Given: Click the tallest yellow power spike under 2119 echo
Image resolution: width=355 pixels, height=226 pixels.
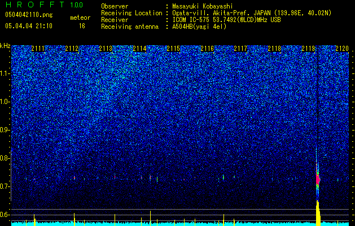Looking at the screenshot, I should 318,213.
